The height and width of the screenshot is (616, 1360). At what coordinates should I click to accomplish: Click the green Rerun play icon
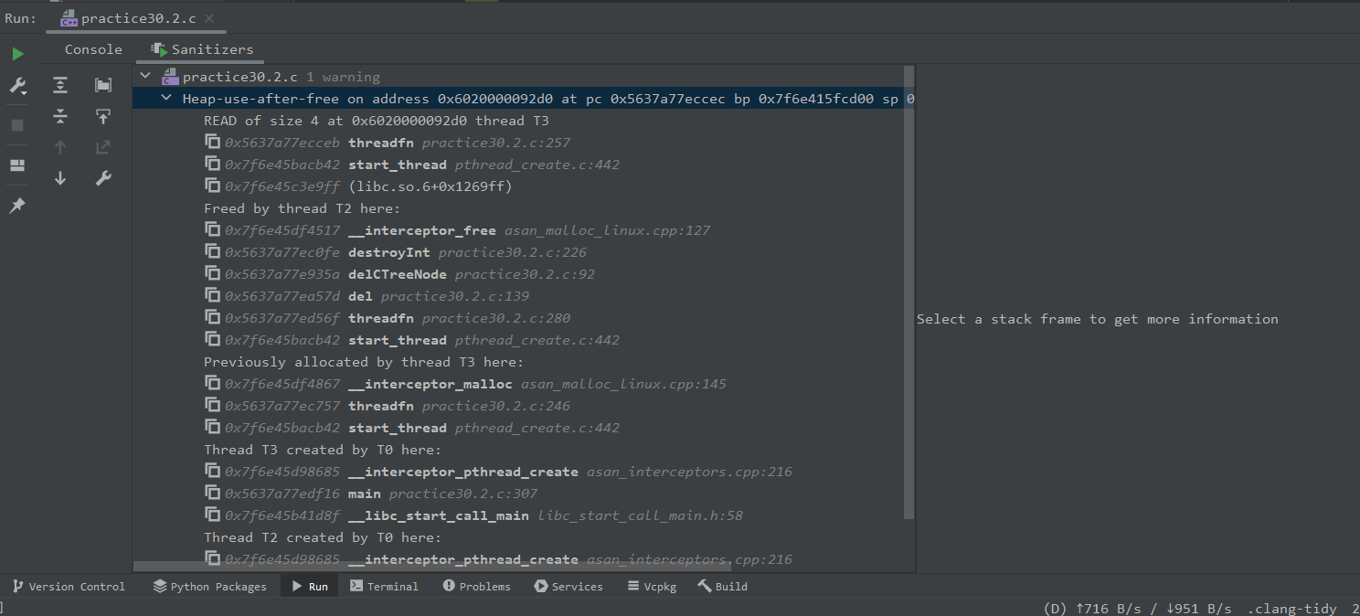click(17, 54)
